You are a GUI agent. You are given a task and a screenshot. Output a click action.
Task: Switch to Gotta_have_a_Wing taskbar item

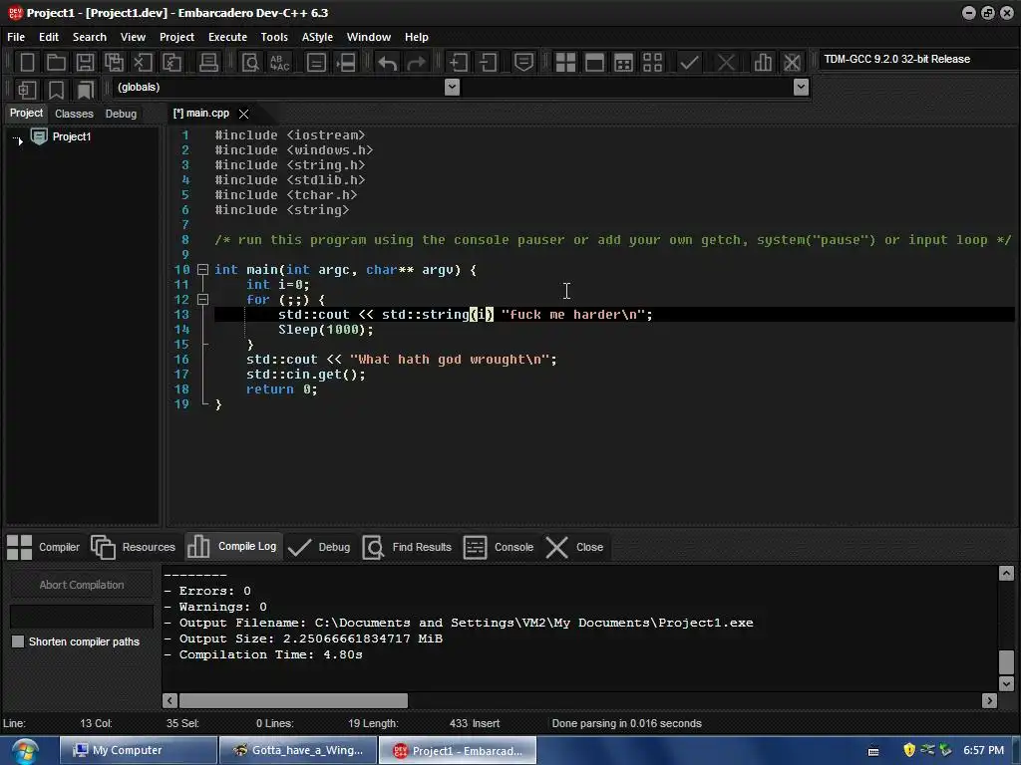tap(298, 750)
